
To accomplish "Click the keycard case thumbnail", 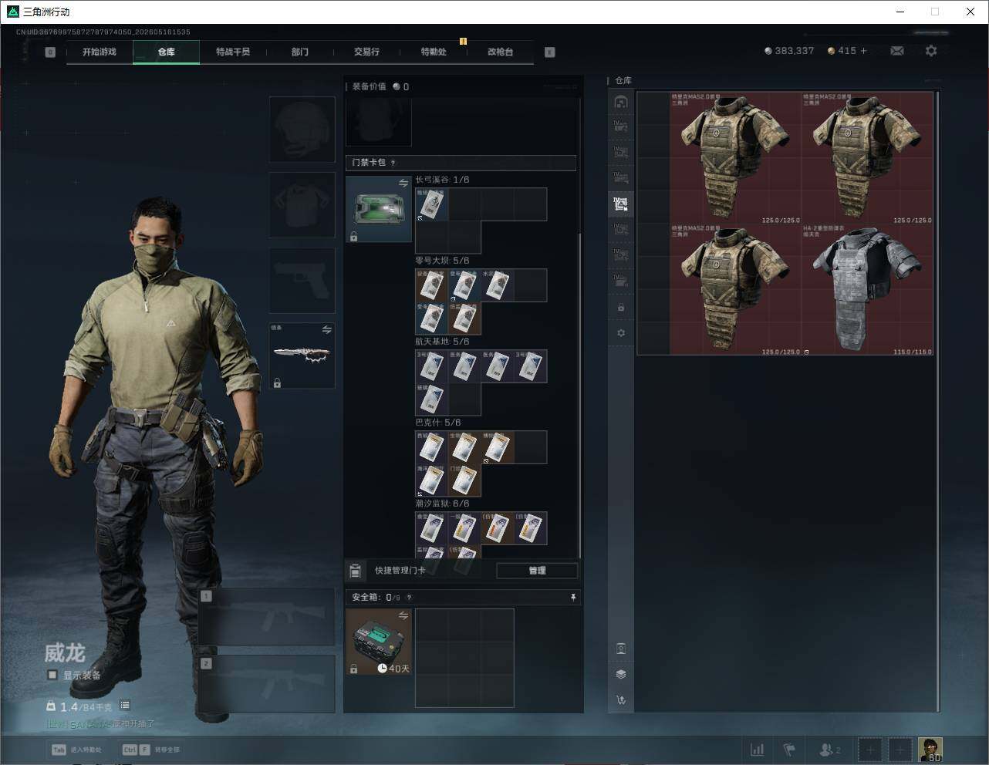I will (x=379, y=209).
